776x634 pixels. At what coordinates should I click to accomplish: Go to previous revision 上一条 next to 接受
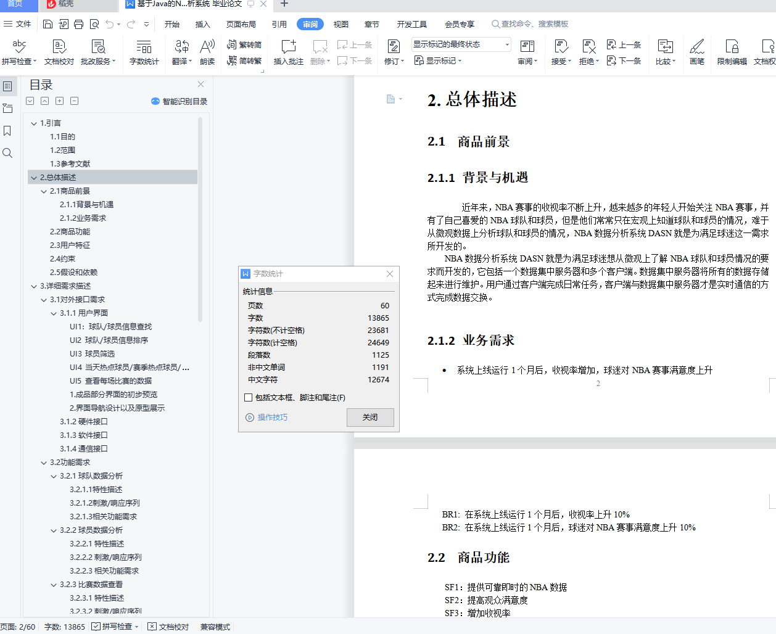pyautogui.click(x=624, y=44)
